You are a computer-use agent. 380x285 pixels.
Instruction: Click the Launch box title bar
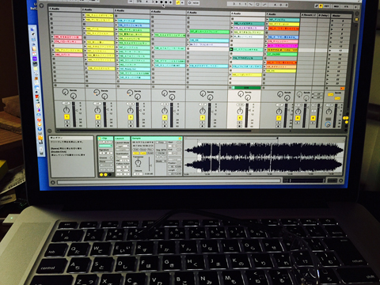click(122, 139)
